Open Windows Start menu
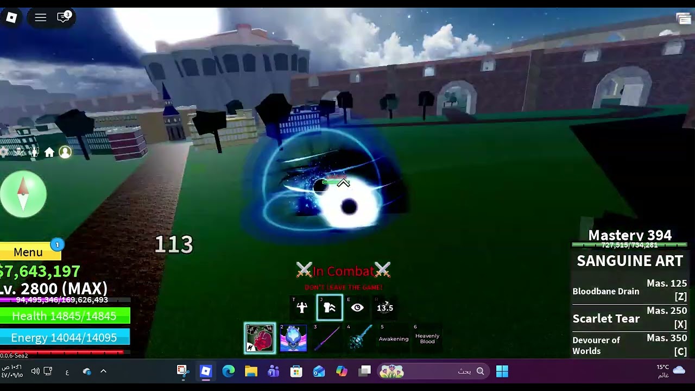695x391 pixels. pos(502,371)
